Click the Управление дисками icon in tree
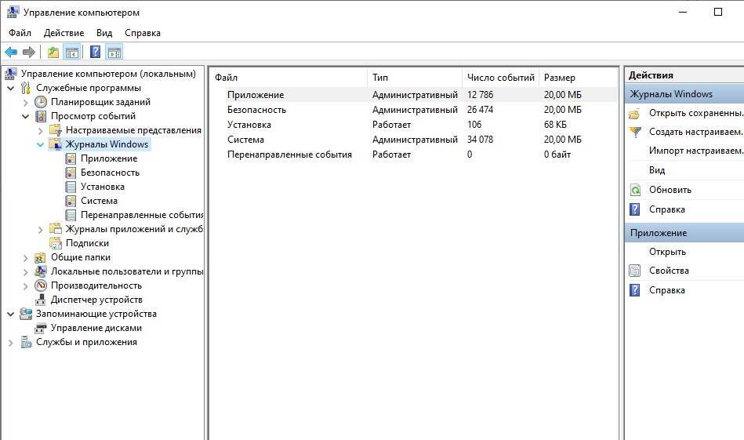744x440 pixels. click(42, 328)
